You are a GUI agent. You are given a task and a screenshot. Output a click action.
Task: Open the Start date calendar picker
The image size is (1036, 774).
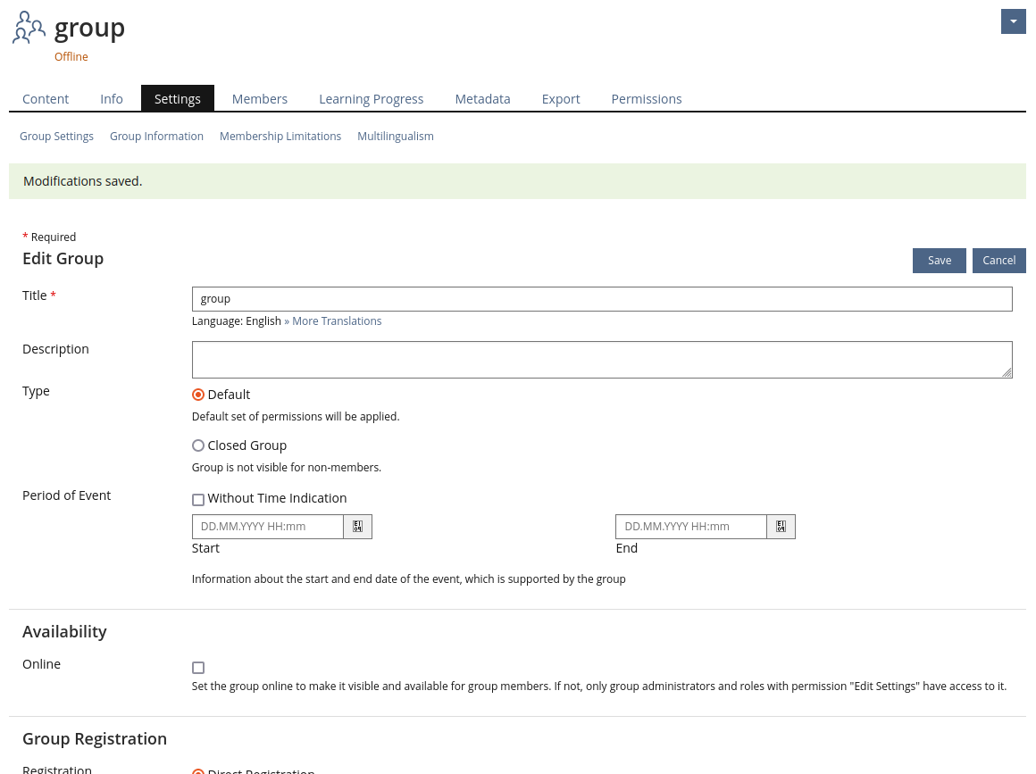click(x=357, y=527)
